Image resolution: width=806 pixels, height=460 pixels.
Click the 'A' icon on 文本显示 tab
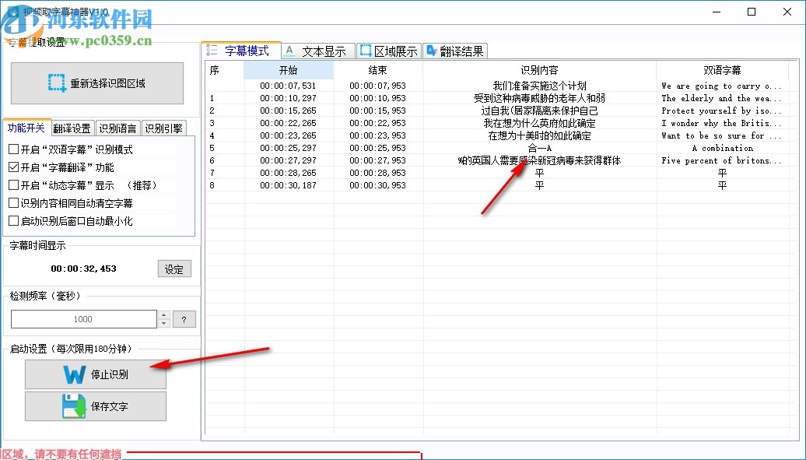pos(288,50)
